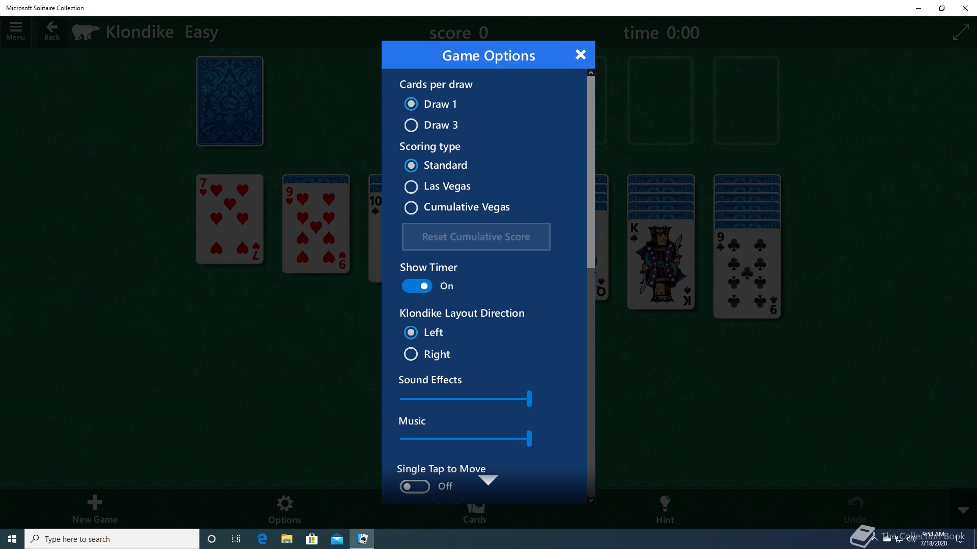
Task: Collapse the bottom bar with down arrow
Action: click(963, 510)
